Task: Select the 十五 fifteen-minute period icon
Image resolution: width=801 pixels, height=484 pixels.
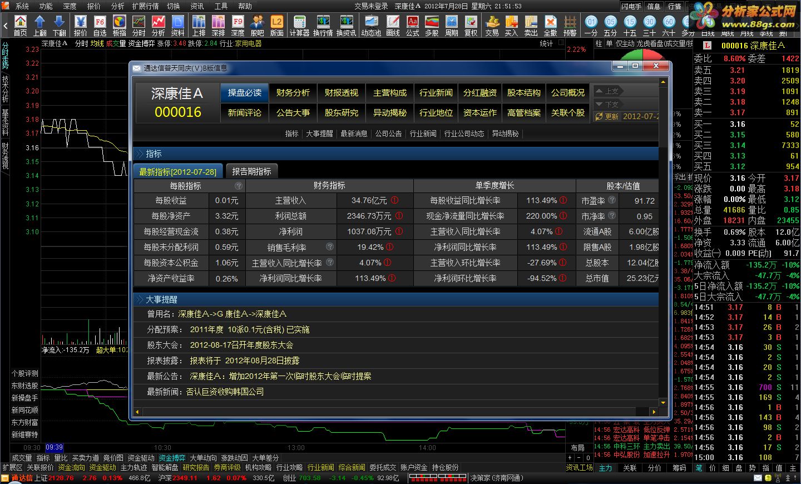Action: pos(630,25)
